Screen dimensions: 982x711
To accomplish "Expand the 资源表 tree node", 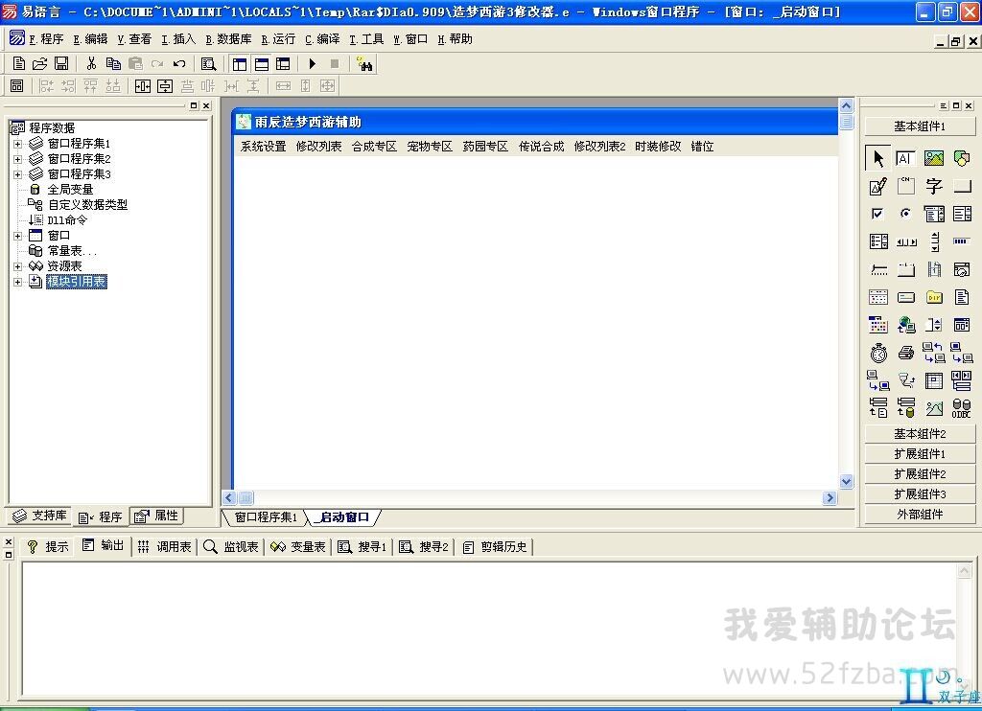I will coord(17,266).
